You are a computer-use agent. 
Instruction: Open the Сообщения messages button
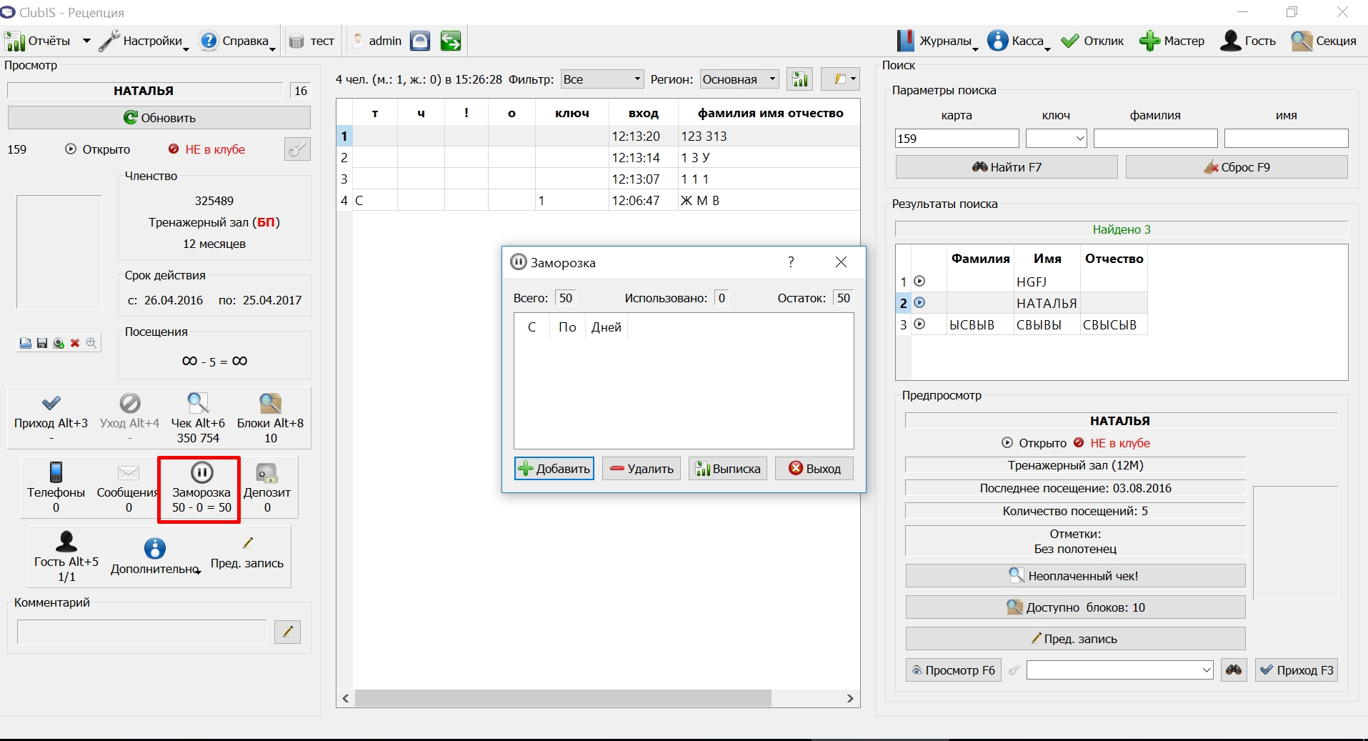[x=129, y=487]
